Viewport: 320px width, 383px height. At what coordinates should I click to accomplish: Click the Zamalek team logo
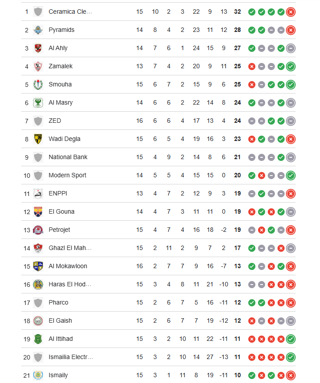pos(38,66)
